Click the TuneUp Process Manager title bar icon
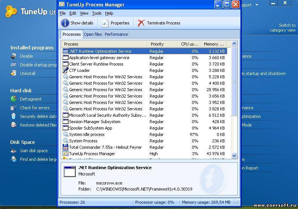298x209 pixels. pyautogui.click(x=62, y=5)
